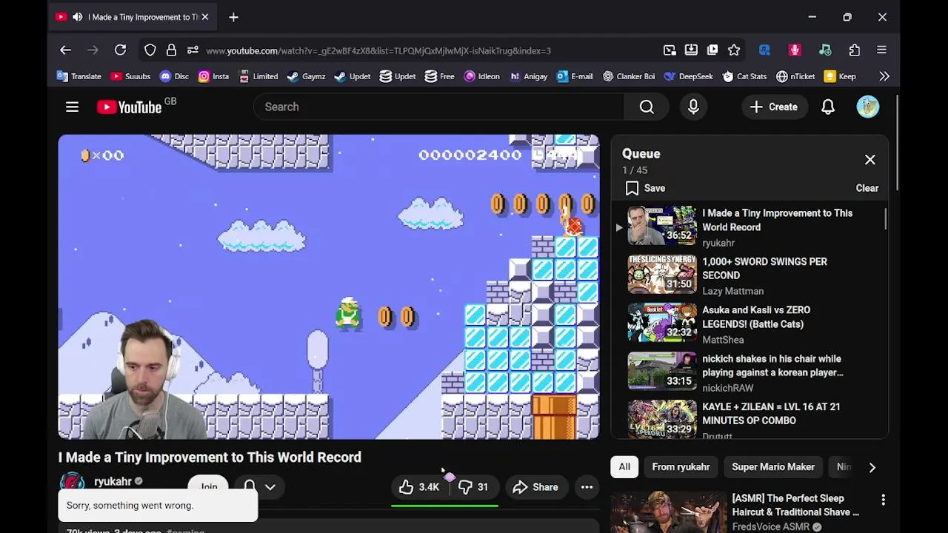Image resolution: width=948 pixels, height=533 pixels.
Task: Select the All filter chip
Action: click(x=624, y=467)
